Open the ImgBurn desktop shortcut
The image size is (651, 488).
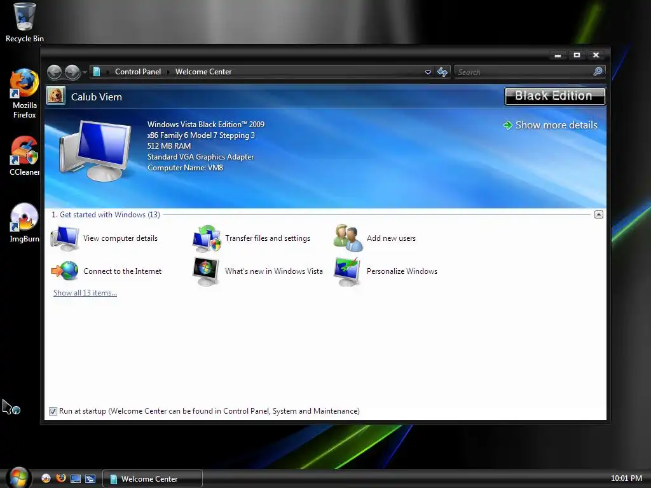[25, 223]
